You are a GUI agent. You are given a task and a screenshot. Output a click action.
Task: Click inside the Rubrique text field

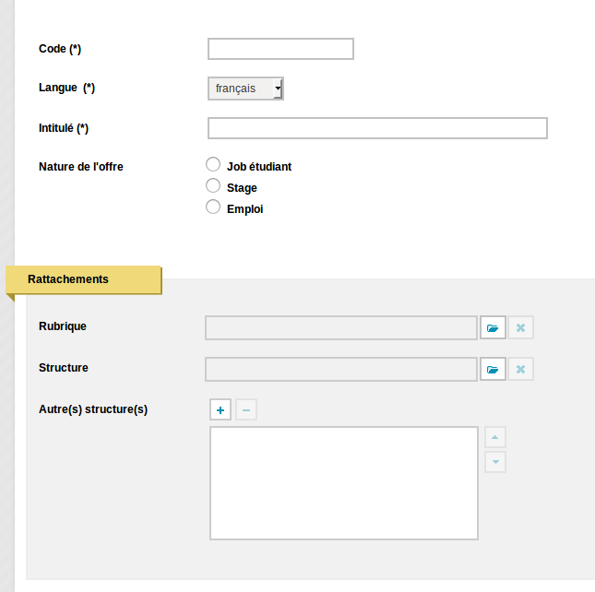coord(341,327)
